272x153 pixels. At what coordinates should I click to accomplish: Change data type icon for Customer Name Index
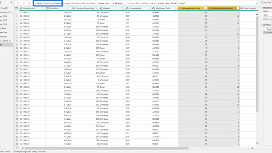pos(73,8)
